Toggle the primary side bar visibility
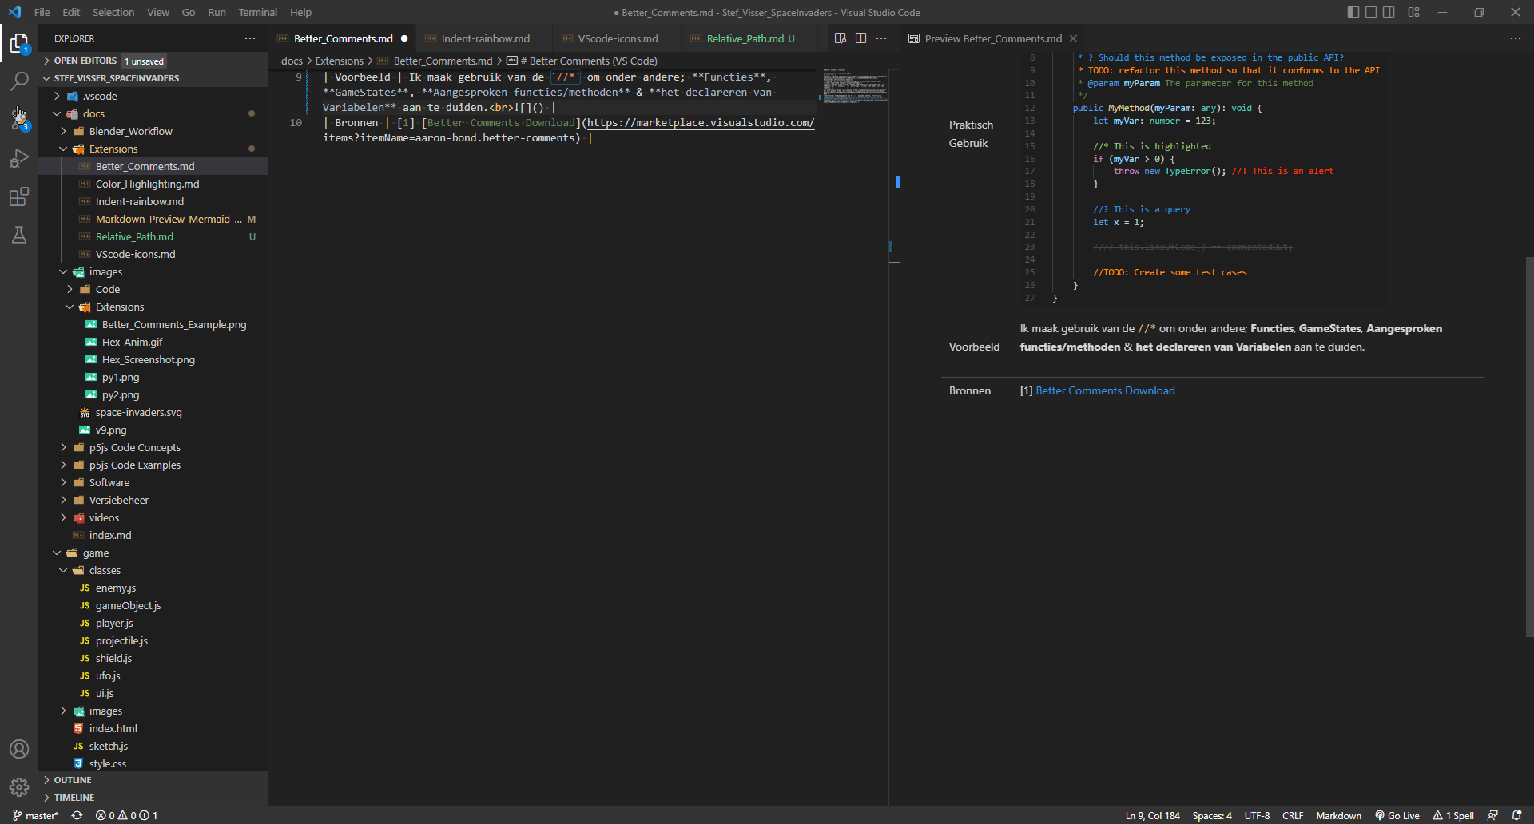The width and height of the screenshot is (1534, 824). pyautogui.click(x=1353, y=12)
